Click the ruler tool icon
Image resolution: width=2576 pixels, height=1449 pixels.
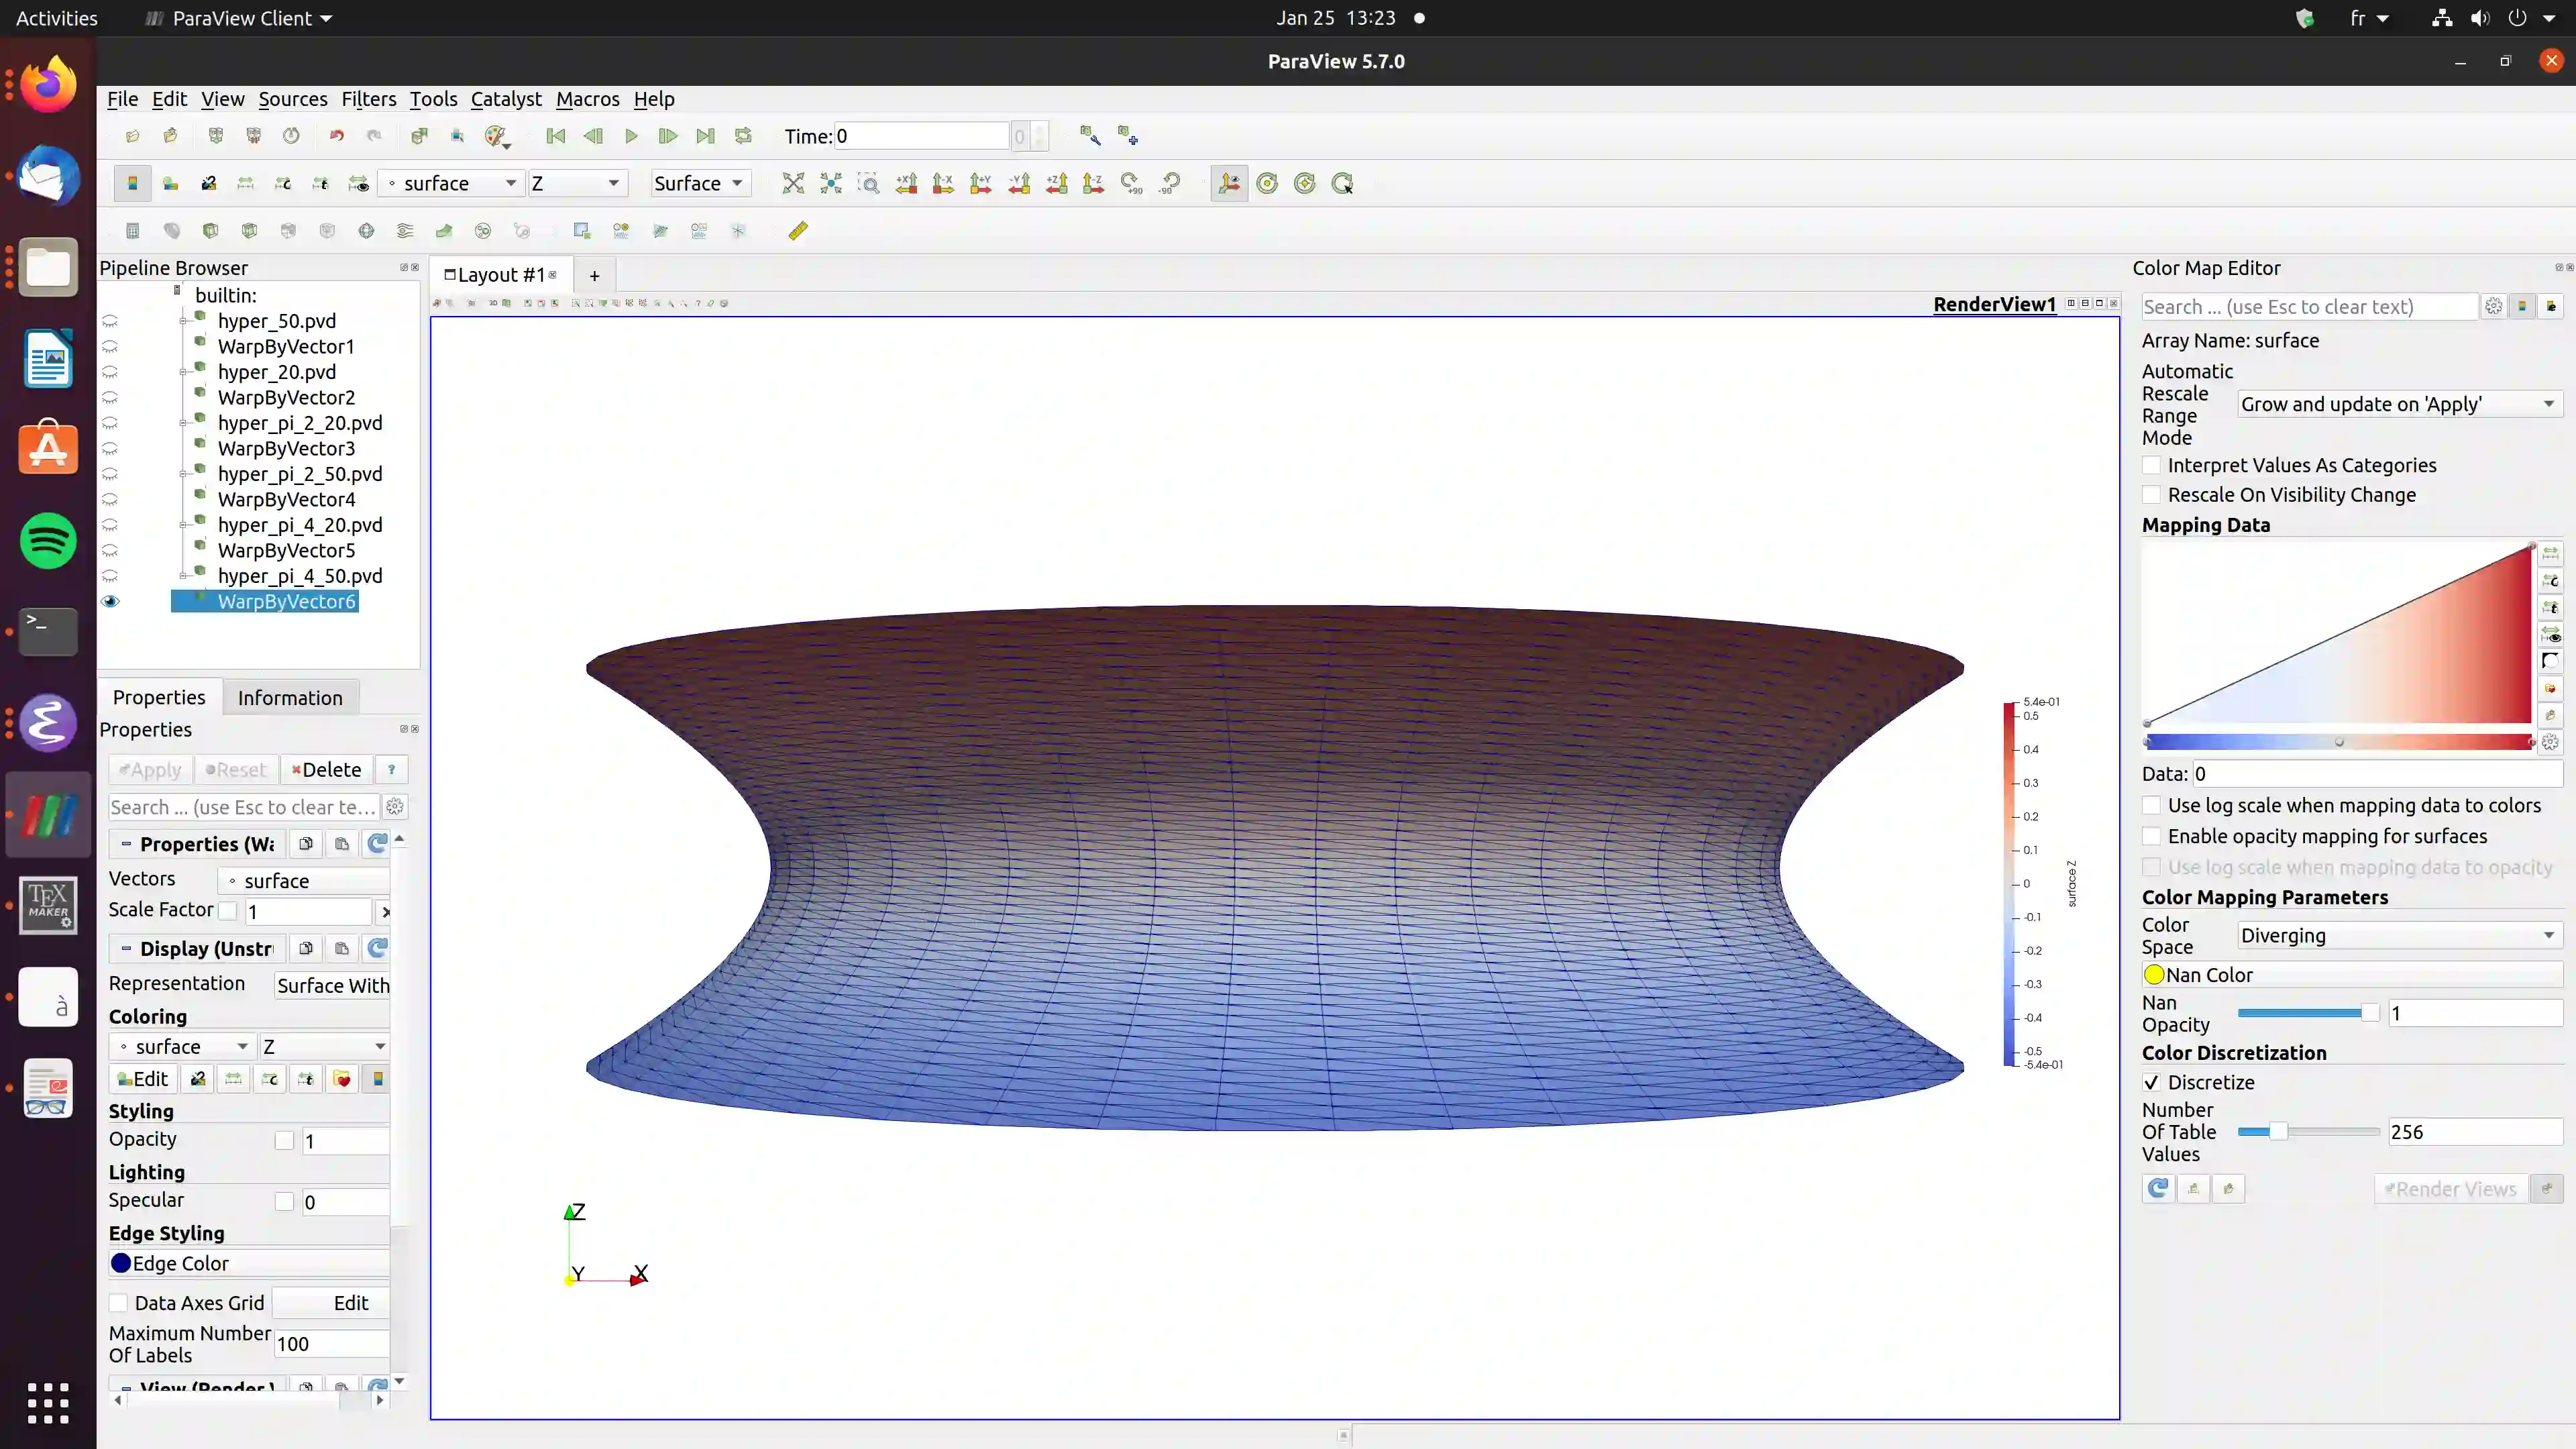(798, 231)
